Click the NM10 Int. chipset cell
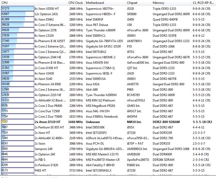This screenshot has width=216, height=178. (x=134, y=122)
